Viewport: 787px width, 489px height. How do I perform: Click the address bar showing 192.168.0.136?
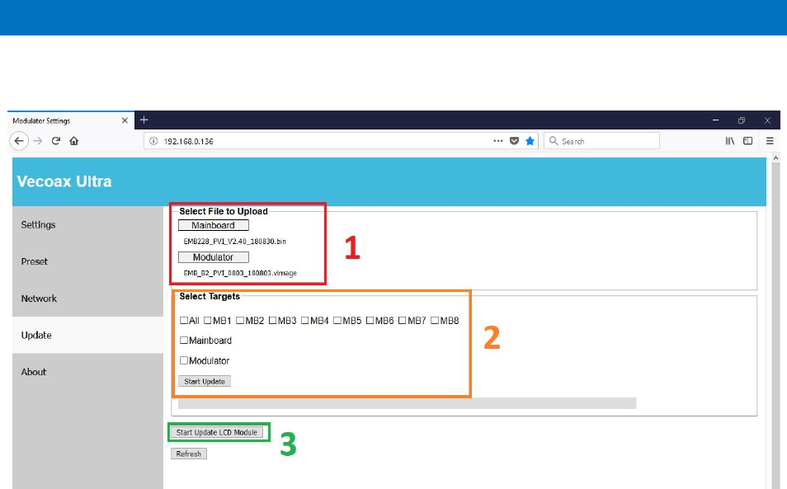342,141
